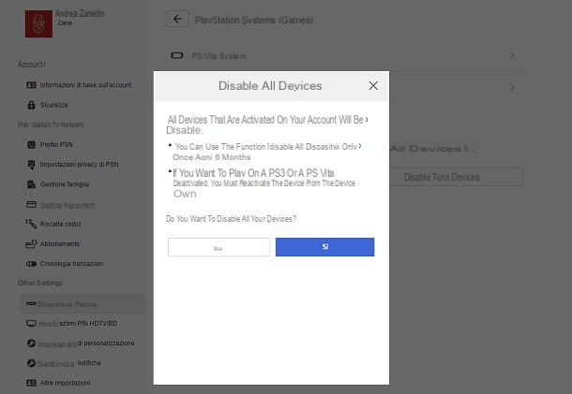
Task: Close the Disable All Devices dialog
Action: [373, 85]
